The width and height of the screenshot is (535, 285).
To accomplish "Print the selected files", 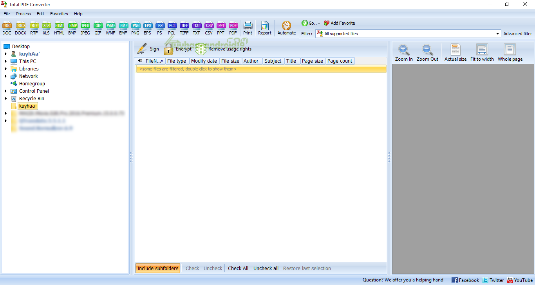I will click(248, 28).
